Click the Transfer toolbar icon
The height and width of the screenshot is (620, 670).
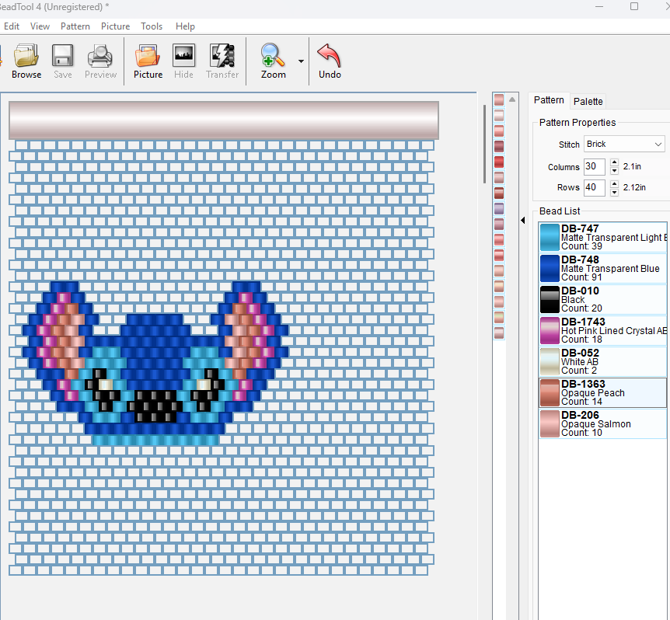[222, 61]
